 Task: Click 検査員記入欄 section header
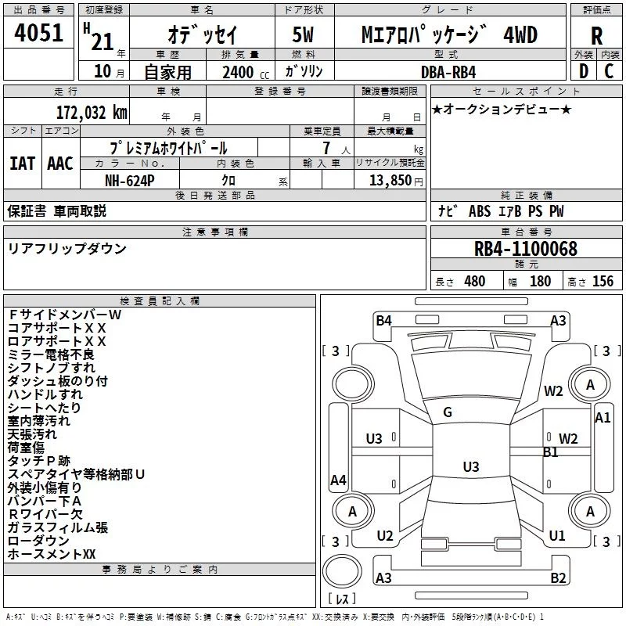pos(160,301)
